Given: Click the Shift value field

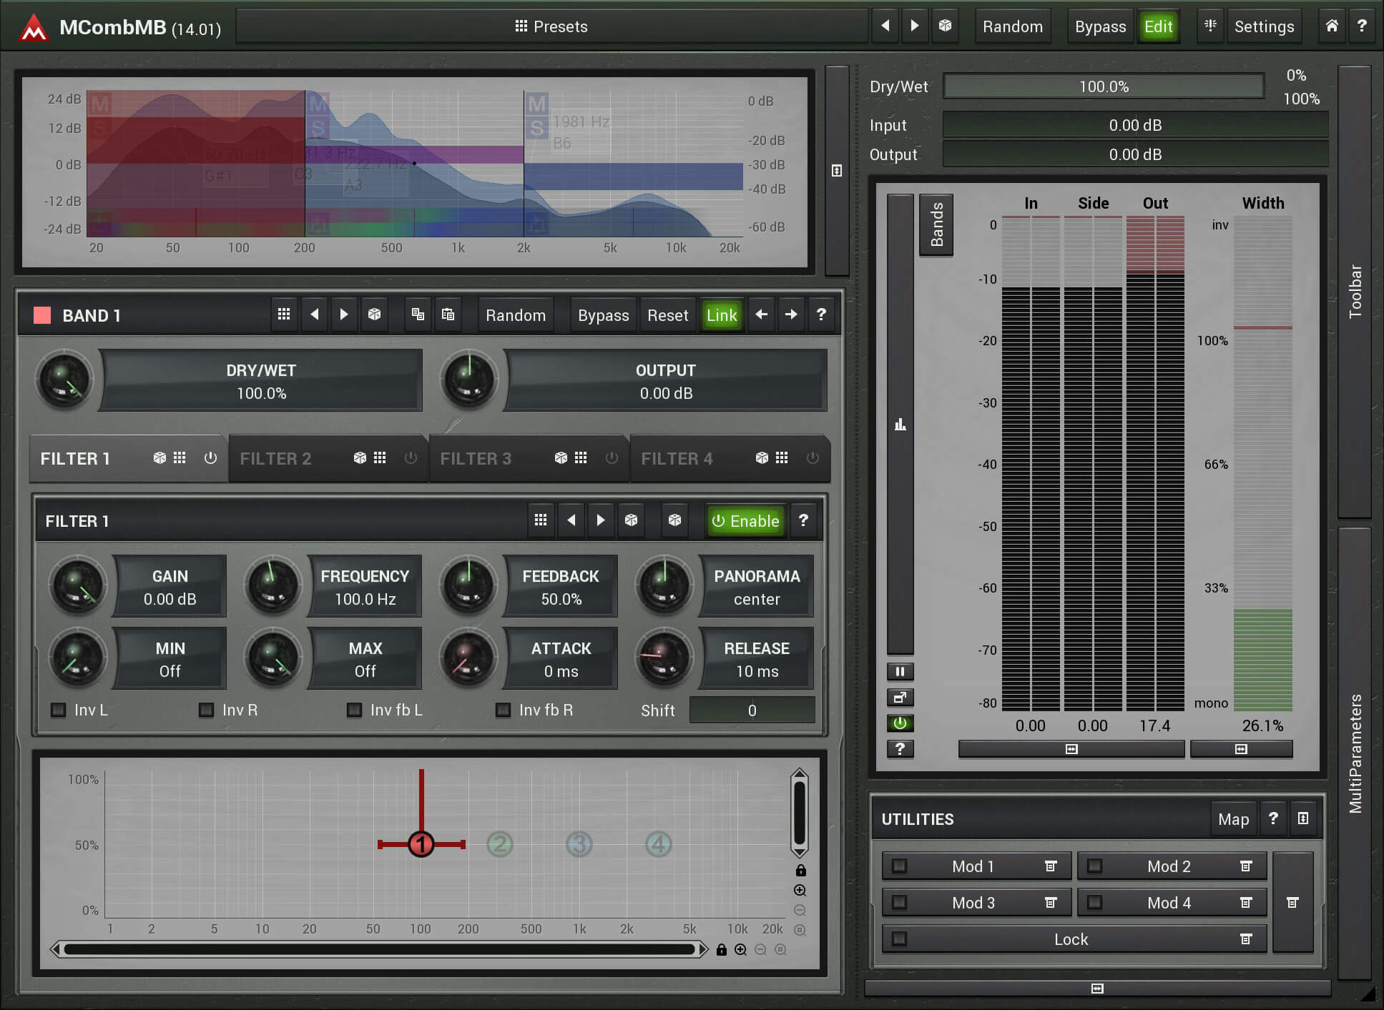Looking at the screenshot, I should (x=752, y=711).
